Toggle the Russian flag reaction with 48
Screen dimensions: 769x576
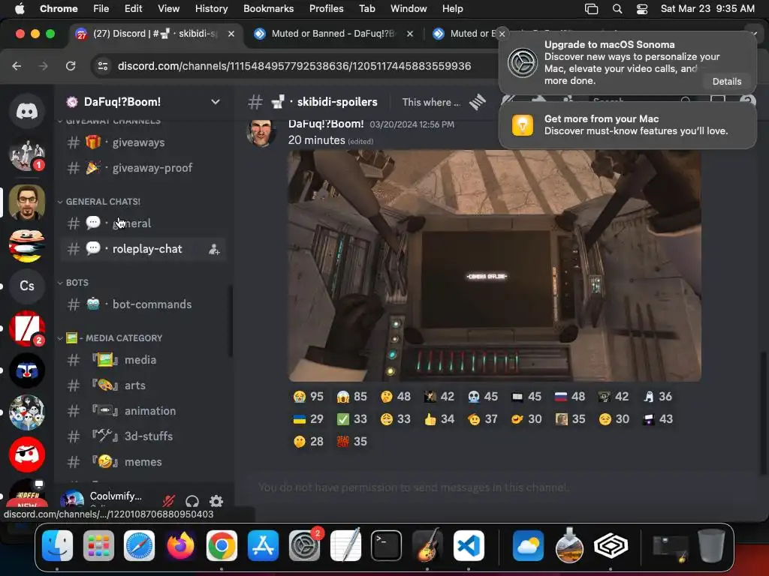click(569, 396)
